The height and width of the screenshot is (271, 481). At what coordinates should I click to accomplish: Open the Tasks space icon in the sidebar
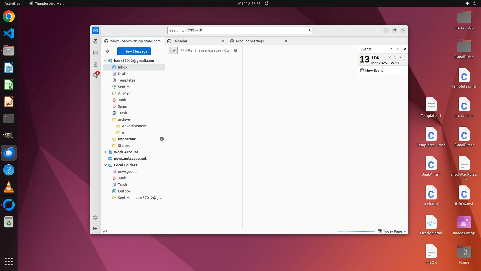[95, 64]
